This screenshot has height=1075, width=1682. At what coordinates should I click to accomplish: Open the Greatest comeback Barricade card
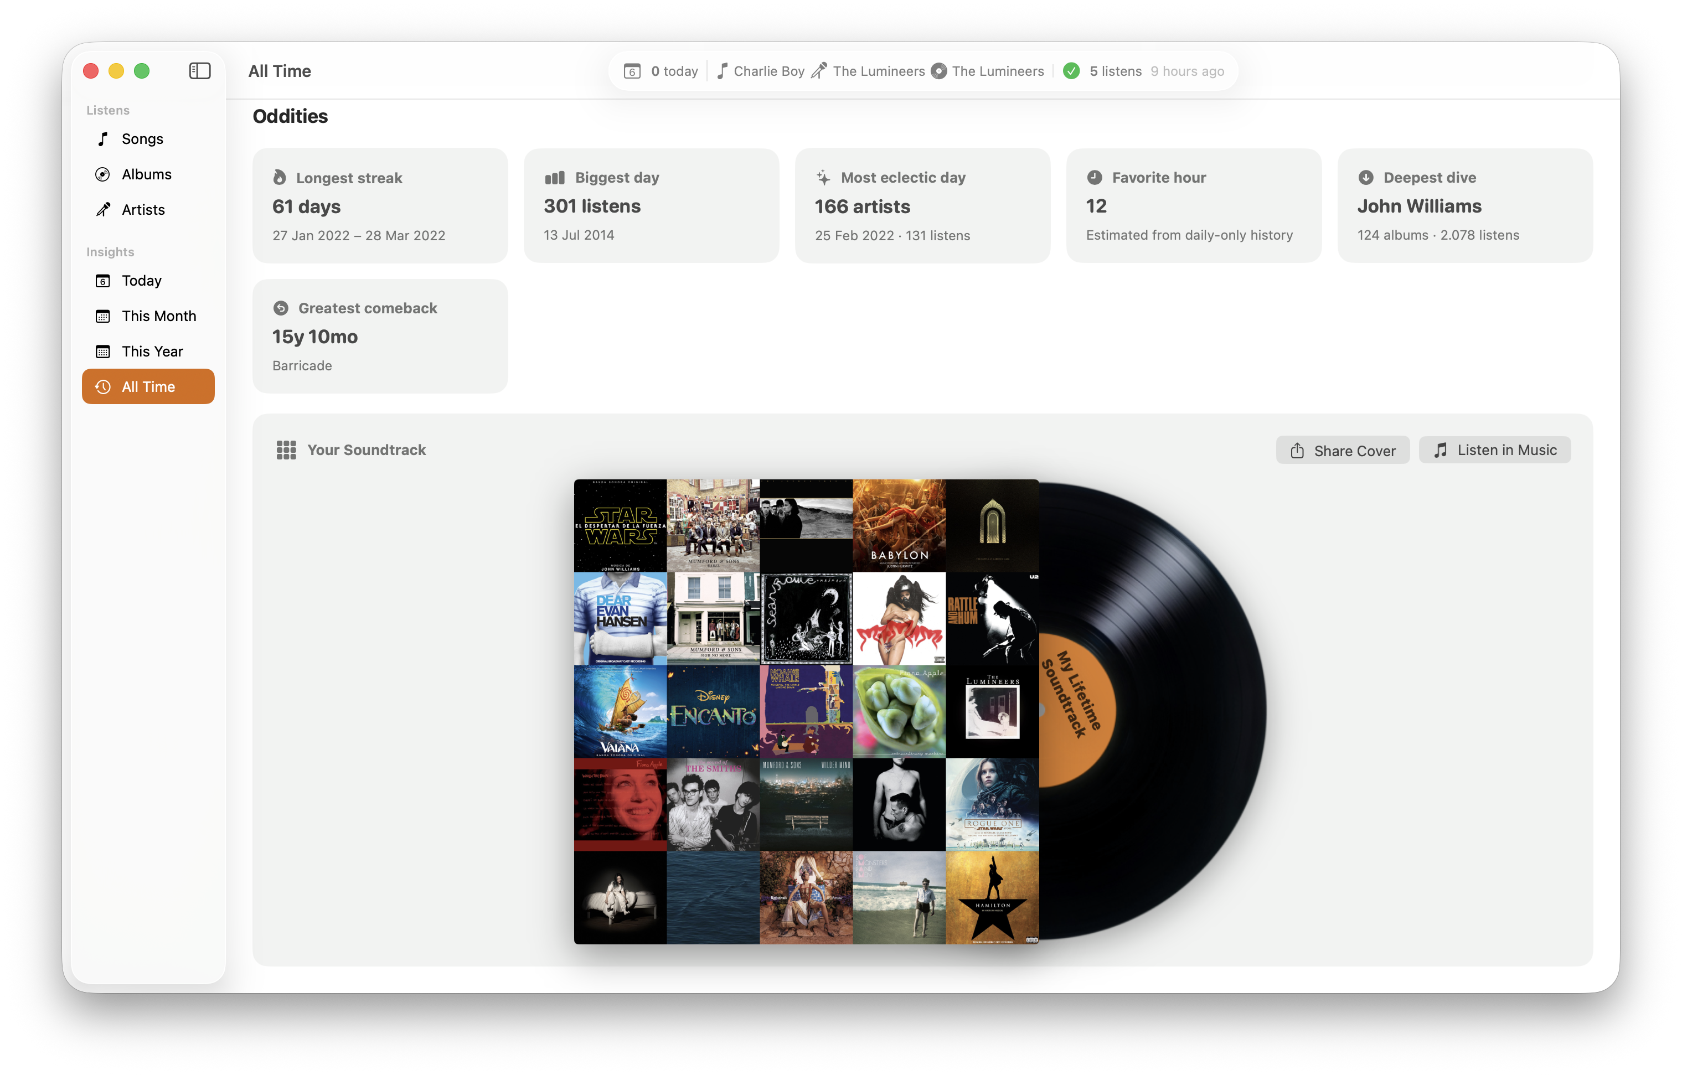coord(380,337)
